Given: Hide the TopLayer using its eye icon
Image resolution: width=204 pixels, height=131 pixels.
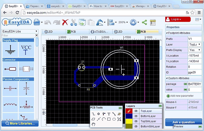Looking at the screenshot, I should point(136,111).
